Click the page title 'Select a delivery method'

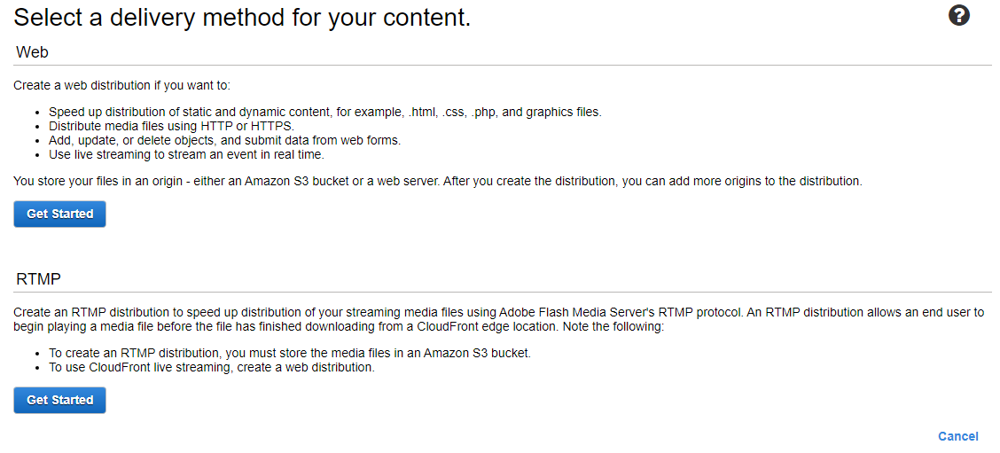click(242, 17)
